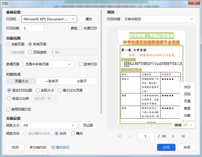The width and height of the screenshot is (202, 157).
Task: Open the printer selection dropdown
Action: coord(49,19)
